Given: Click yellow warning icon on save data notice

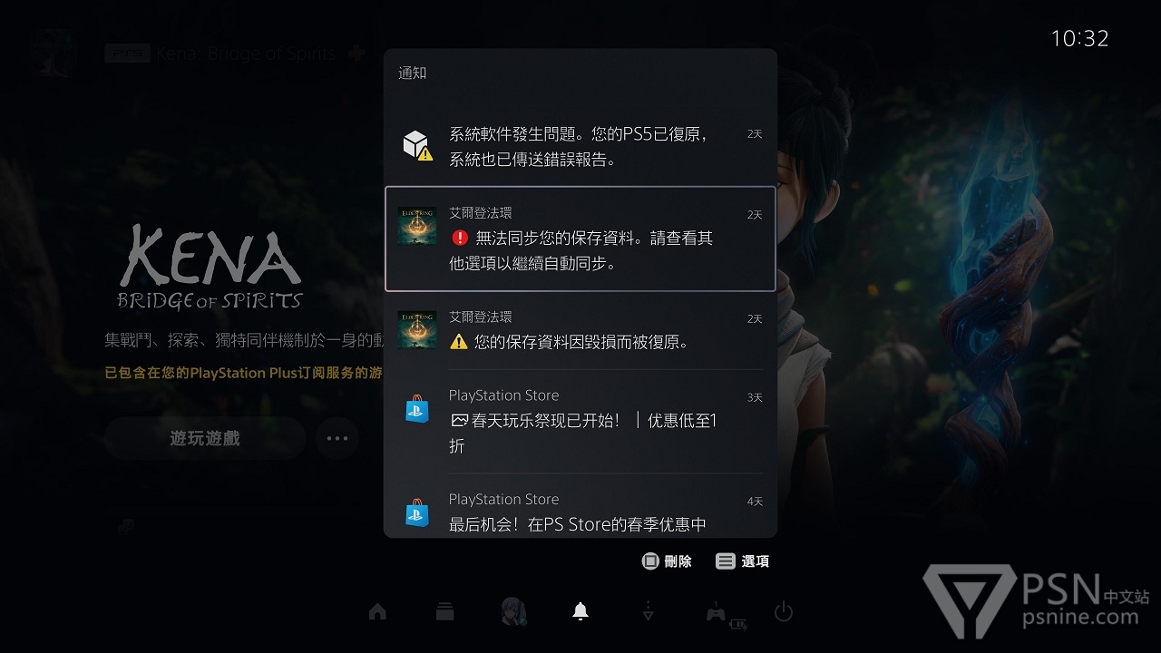Looking at the screenshot, I should [459, 342].
